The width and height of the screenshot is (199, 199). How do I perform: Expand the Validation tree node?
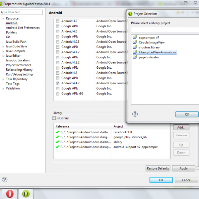pyautogui.click(x=3, y=89)
